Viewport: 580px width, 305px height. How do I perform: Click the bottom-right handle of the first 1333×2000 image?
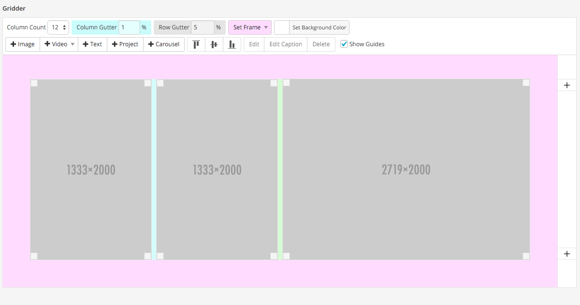pyautogui.click(x=147, y=256)
